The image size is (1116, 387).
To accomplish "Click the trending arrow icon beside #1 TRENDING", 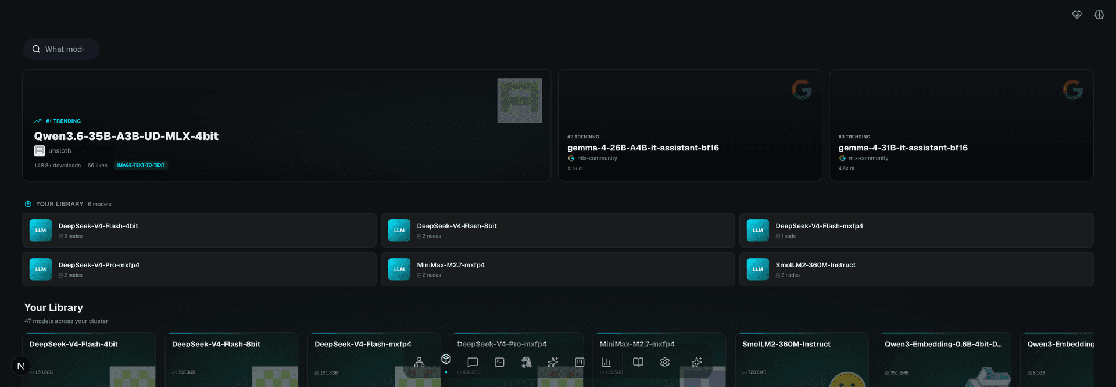I will pyautogui.click(x=38, y=121).
